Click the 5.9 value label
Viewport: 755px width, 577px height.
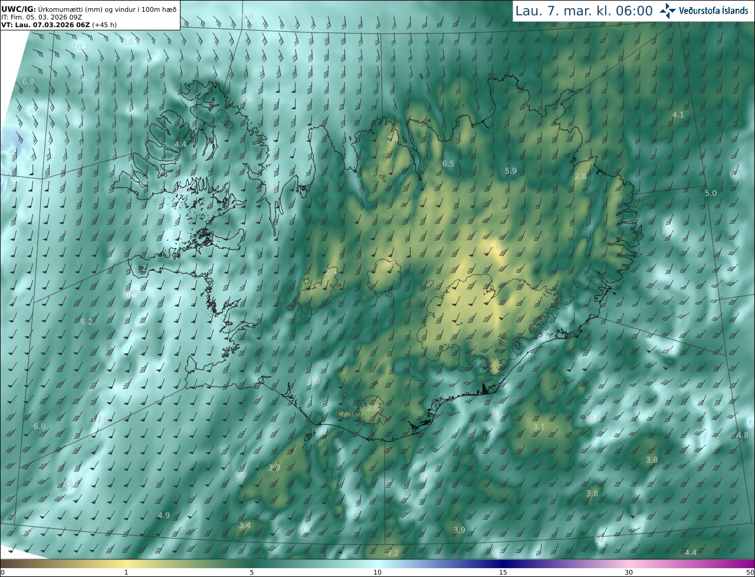pos(511,171)
